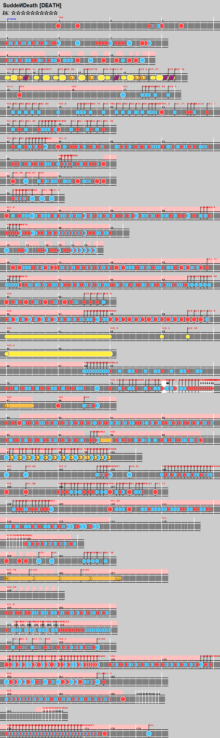This screenshot has height=738, width=220.
Task: Click measure number 152
Action: click(x=113, y=677)
